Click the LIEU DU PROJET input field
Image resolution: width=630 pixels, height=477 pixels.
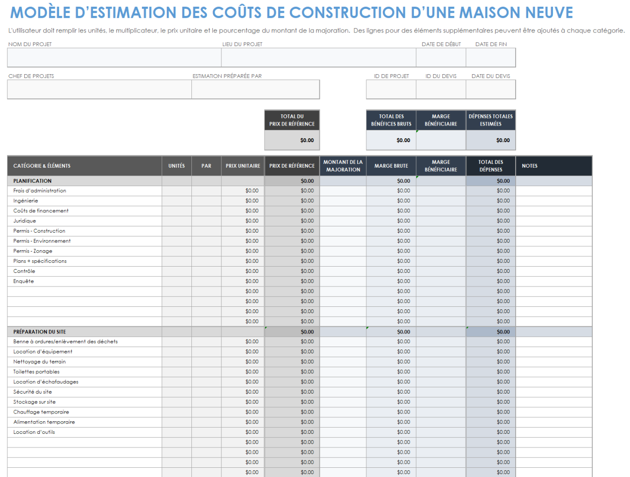[x=318, y=57]
